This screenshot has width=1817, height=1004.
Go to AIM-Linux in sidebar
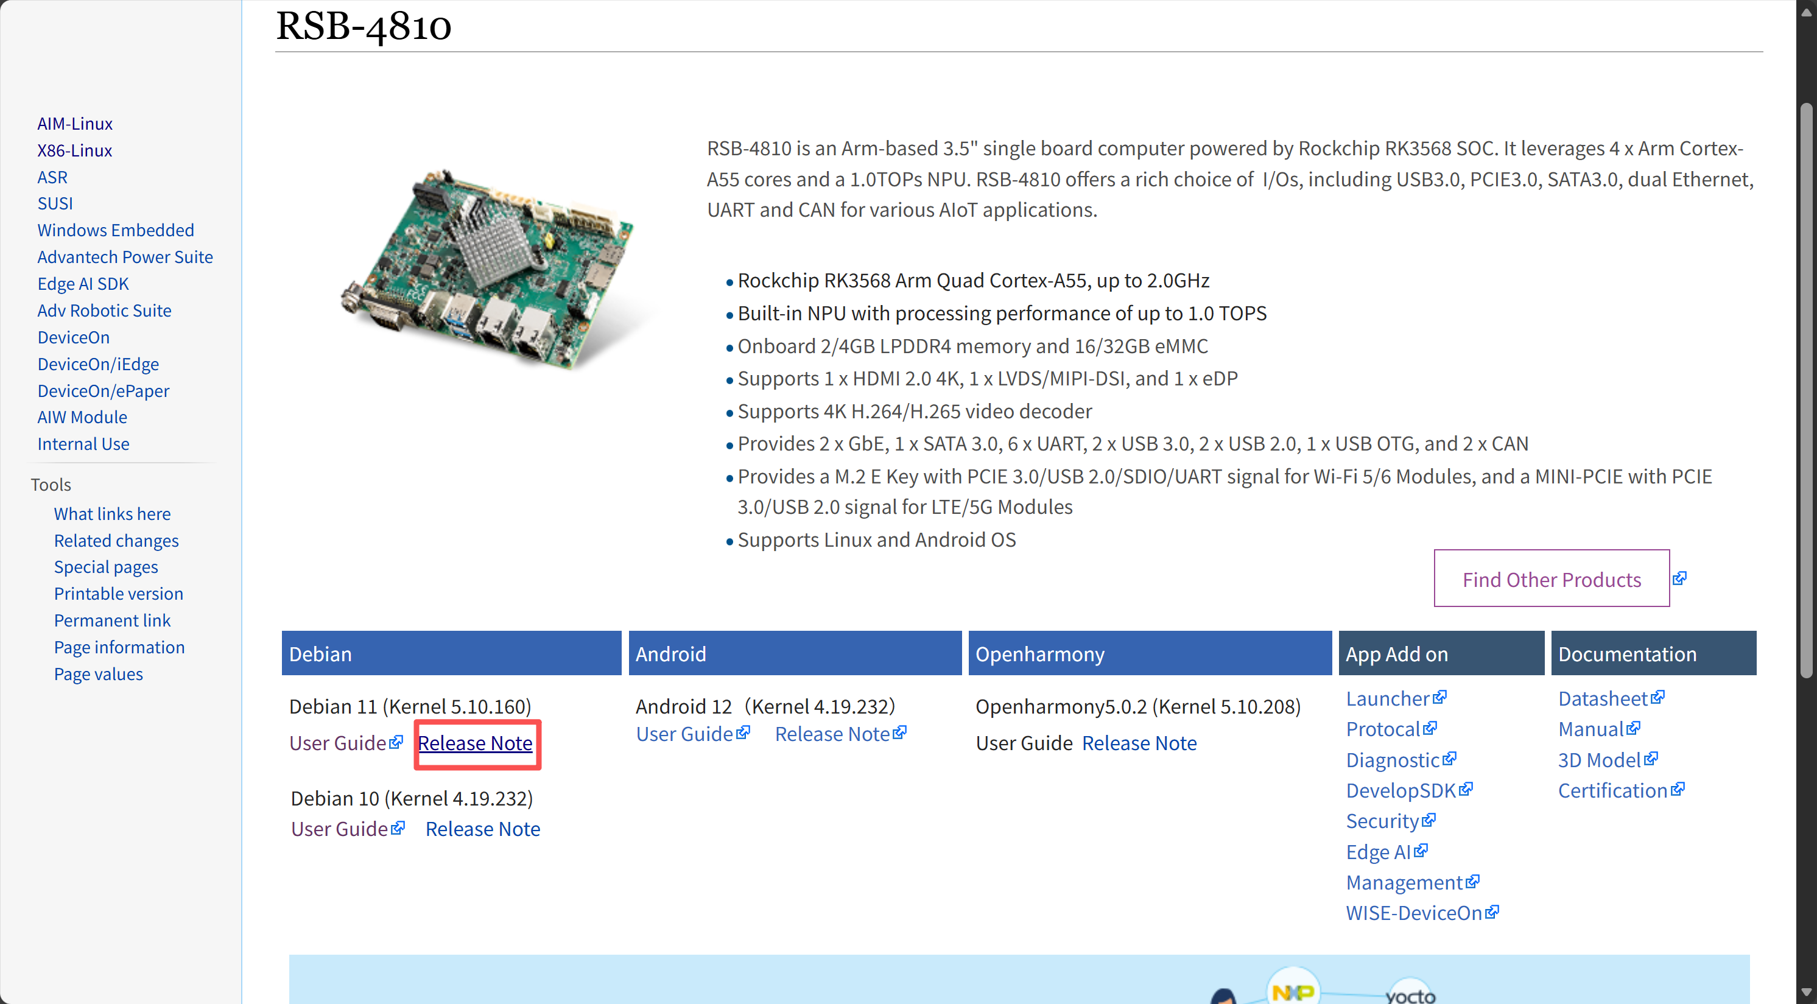click(75, 124)
